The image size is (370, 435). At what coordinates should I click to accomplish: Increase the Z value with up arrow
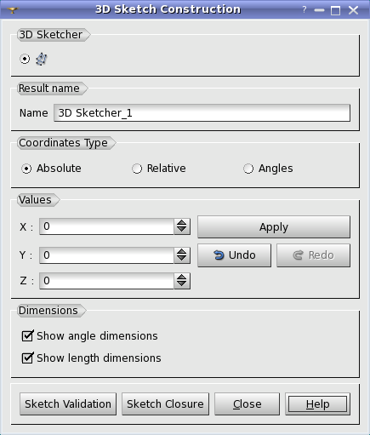(x=182, y=278)
